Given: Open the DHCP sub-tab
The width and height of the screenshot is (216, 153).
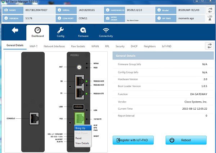Looking at the screenshot, I should [x=134, y=46].
